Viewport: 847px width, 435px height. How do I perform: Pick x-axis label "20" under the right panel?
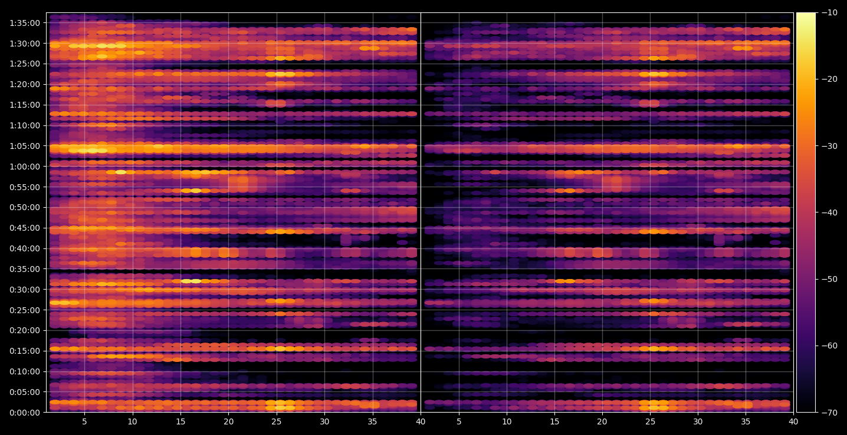click(x=602, y=422)
